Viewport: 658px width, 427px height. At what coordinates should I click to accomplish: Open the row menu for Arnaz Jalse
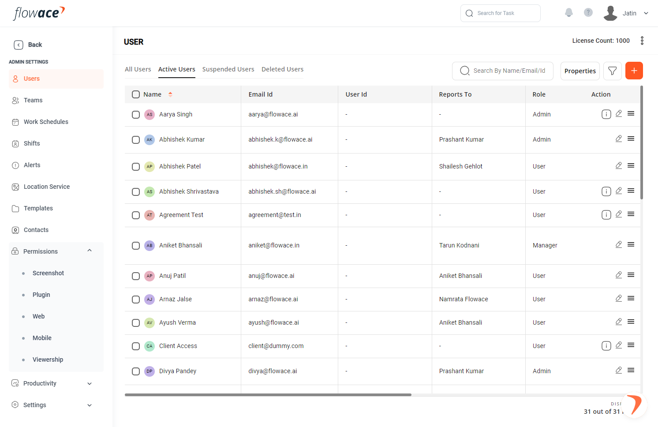631,298
